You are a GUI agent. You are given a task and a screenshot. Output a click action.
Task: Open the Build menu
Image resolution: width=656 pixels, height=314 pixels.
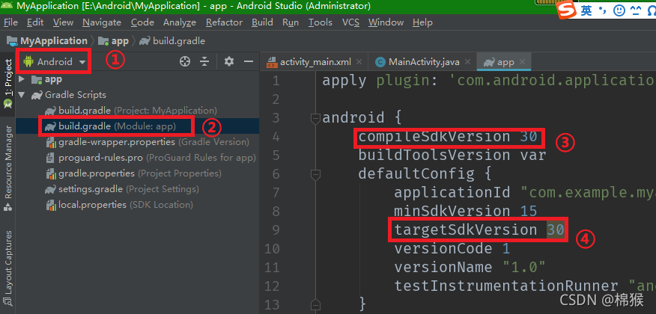pos(262,22)
